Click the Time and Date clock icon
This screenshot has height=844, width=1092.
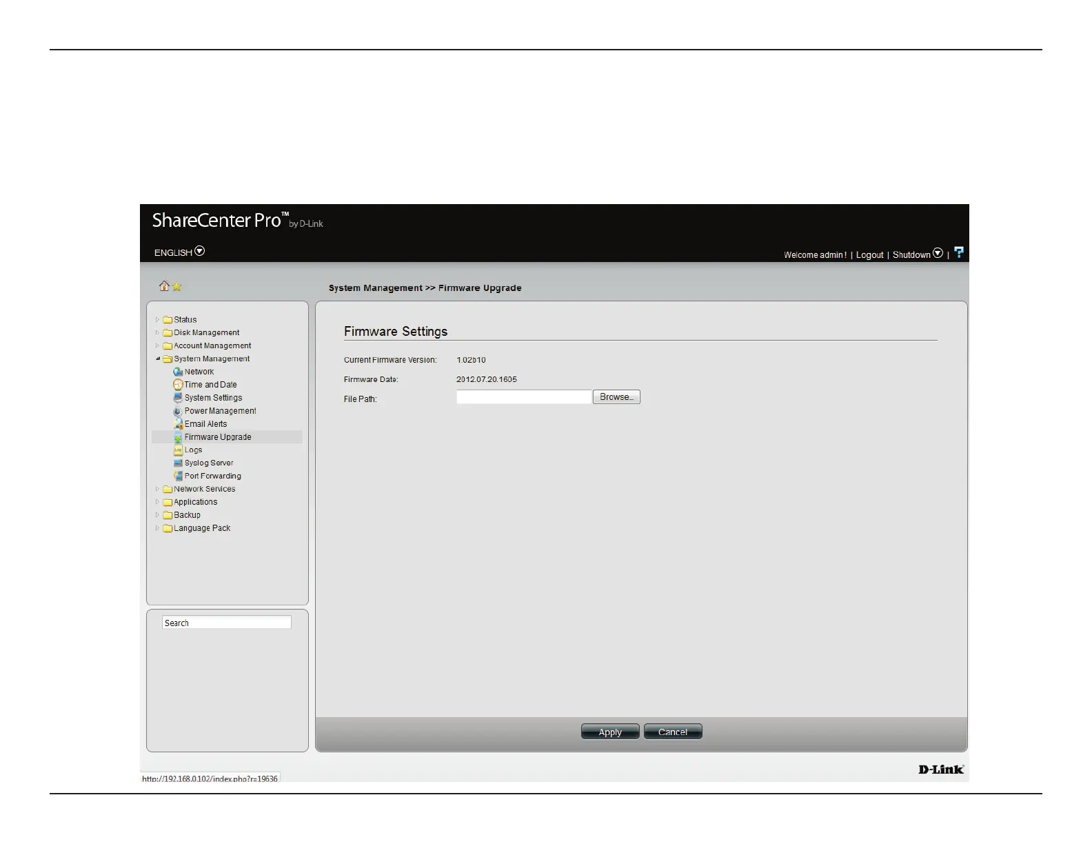point(178,385)
